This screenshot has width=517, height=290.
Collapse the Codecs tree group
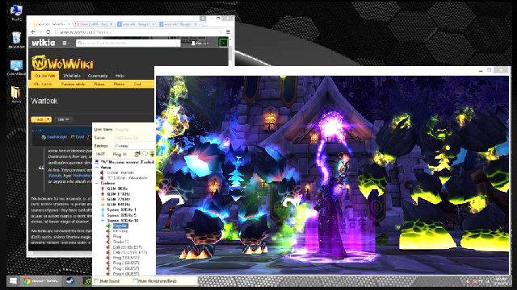[x=97, y=183]
